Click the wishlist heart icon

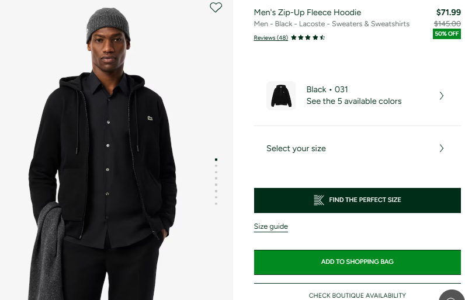point(216,8)
